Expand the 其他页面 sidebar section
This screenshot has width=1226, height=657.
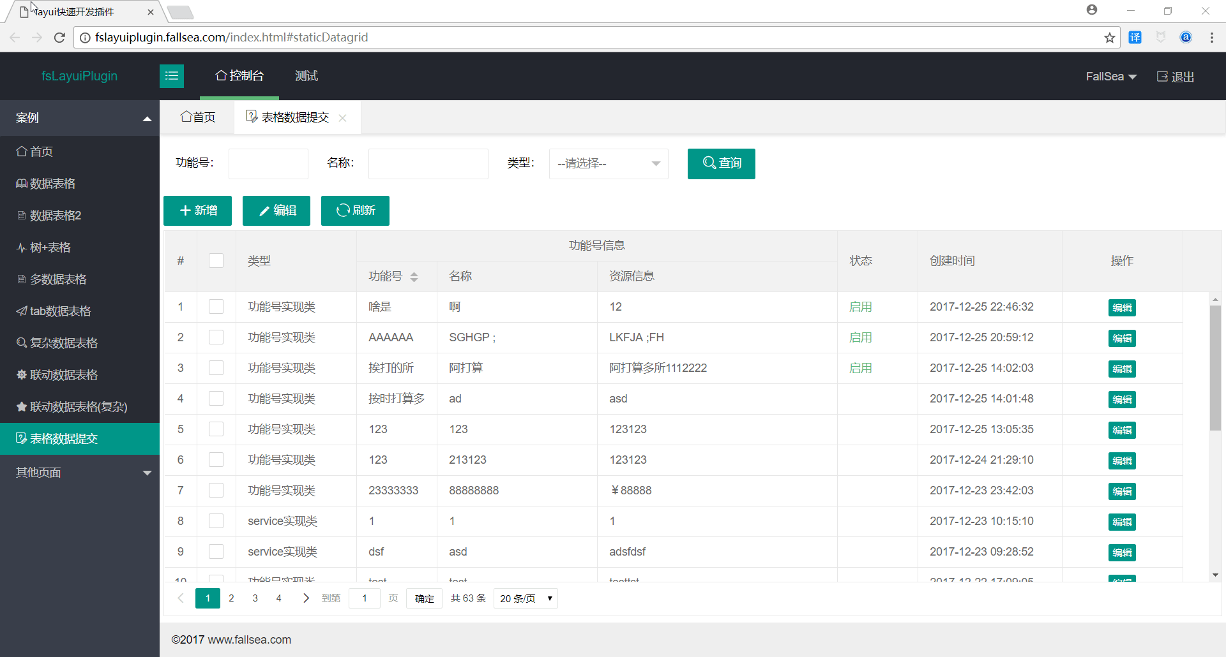(x=80, y=473)
